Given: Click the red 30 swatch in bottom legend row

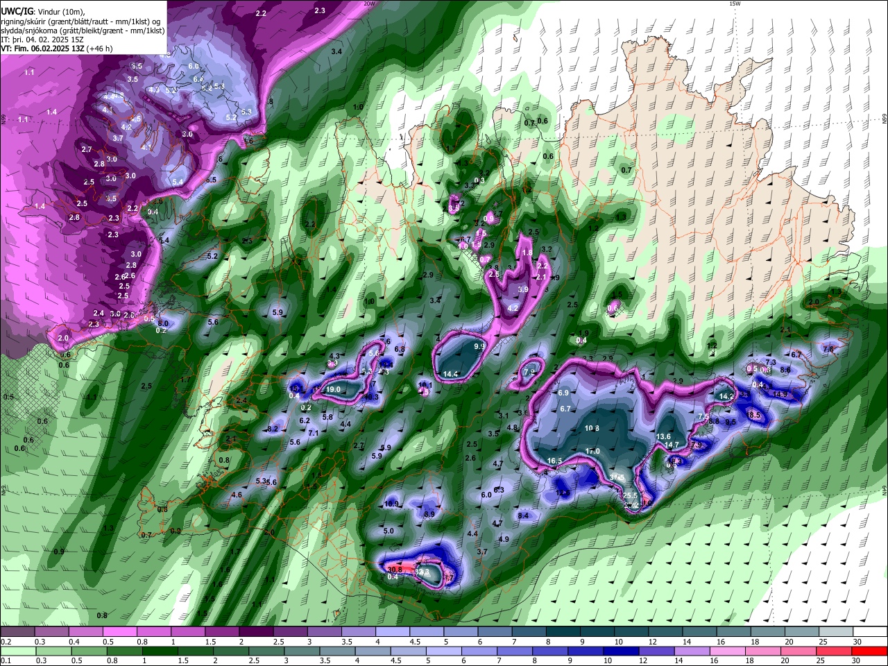Looking at the screenshot, I should click(x=870, y=652).
